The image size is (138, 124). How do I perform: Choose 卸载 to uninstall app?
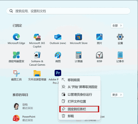(x=80, y=116)
